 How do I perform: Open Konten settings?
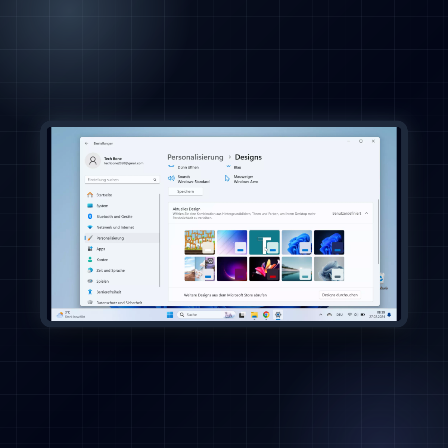coord(122,260)
